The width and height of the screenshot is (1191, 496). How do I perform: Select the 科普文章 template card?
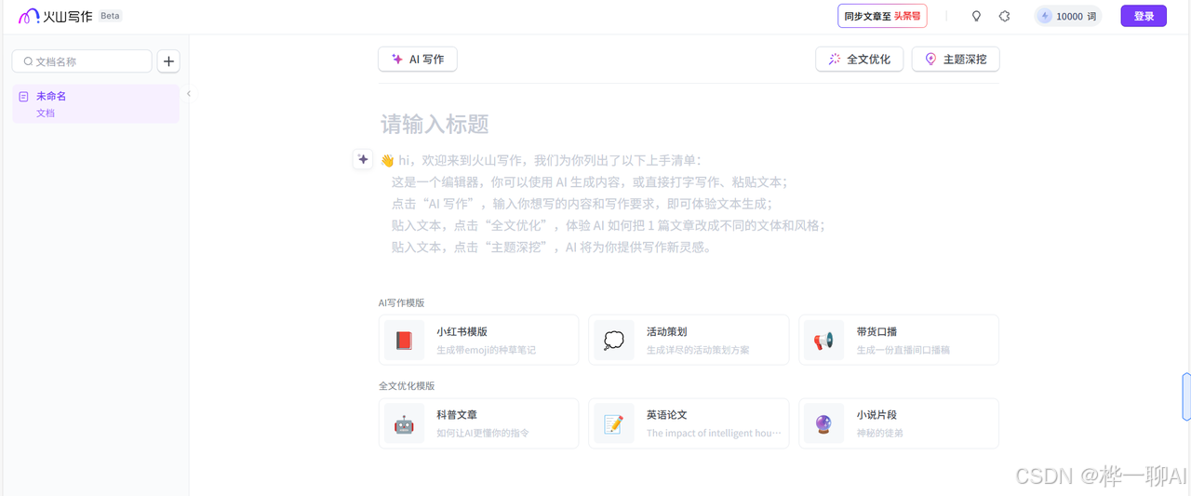(x=479, y=423)
